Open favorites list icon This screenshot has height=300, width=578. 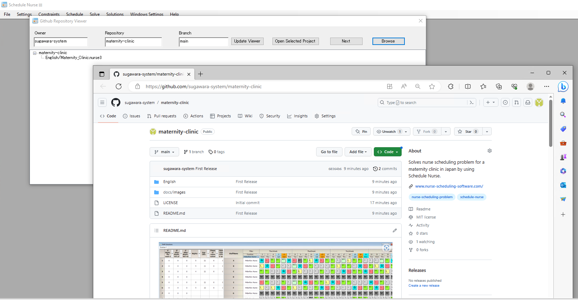tap(483, 86)
